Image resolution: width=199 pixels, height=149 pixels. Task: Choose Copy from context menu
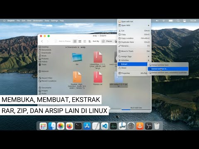point(133,34)
